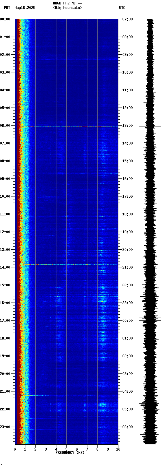Click the 15:00 PDT time label
163x468 pixels.
point(5,285)
